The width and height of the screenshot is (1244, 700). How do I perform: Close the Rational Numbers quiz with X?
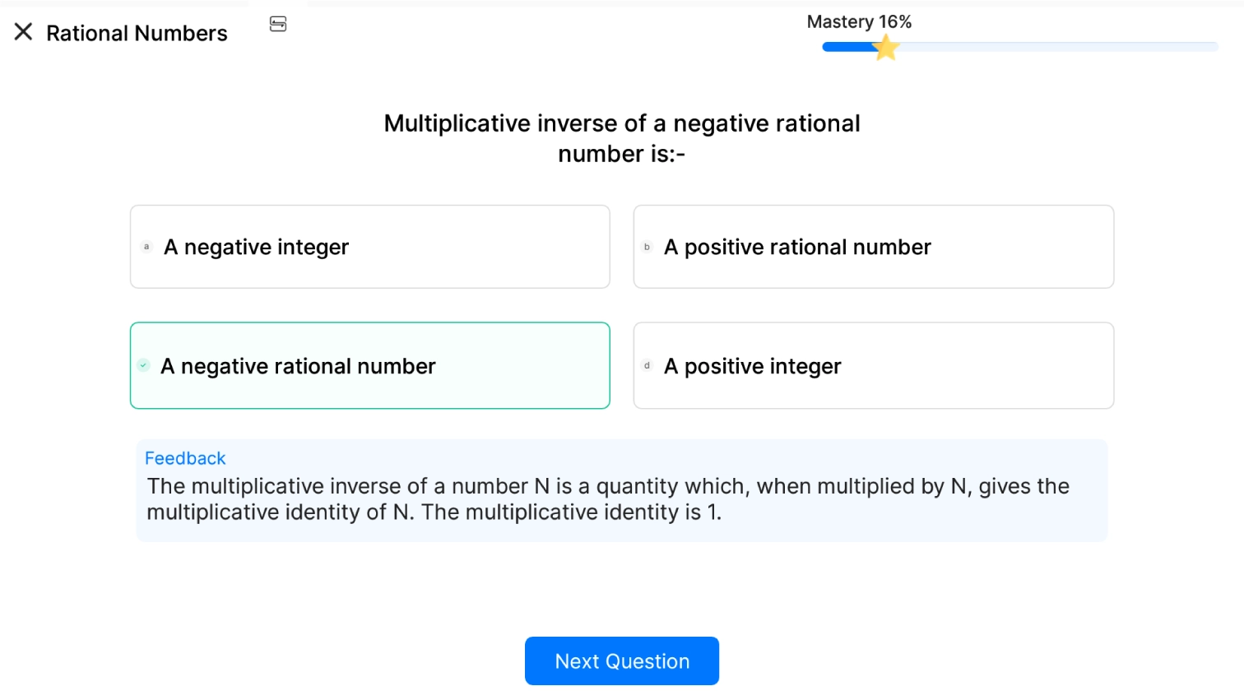tap(24, 32)
